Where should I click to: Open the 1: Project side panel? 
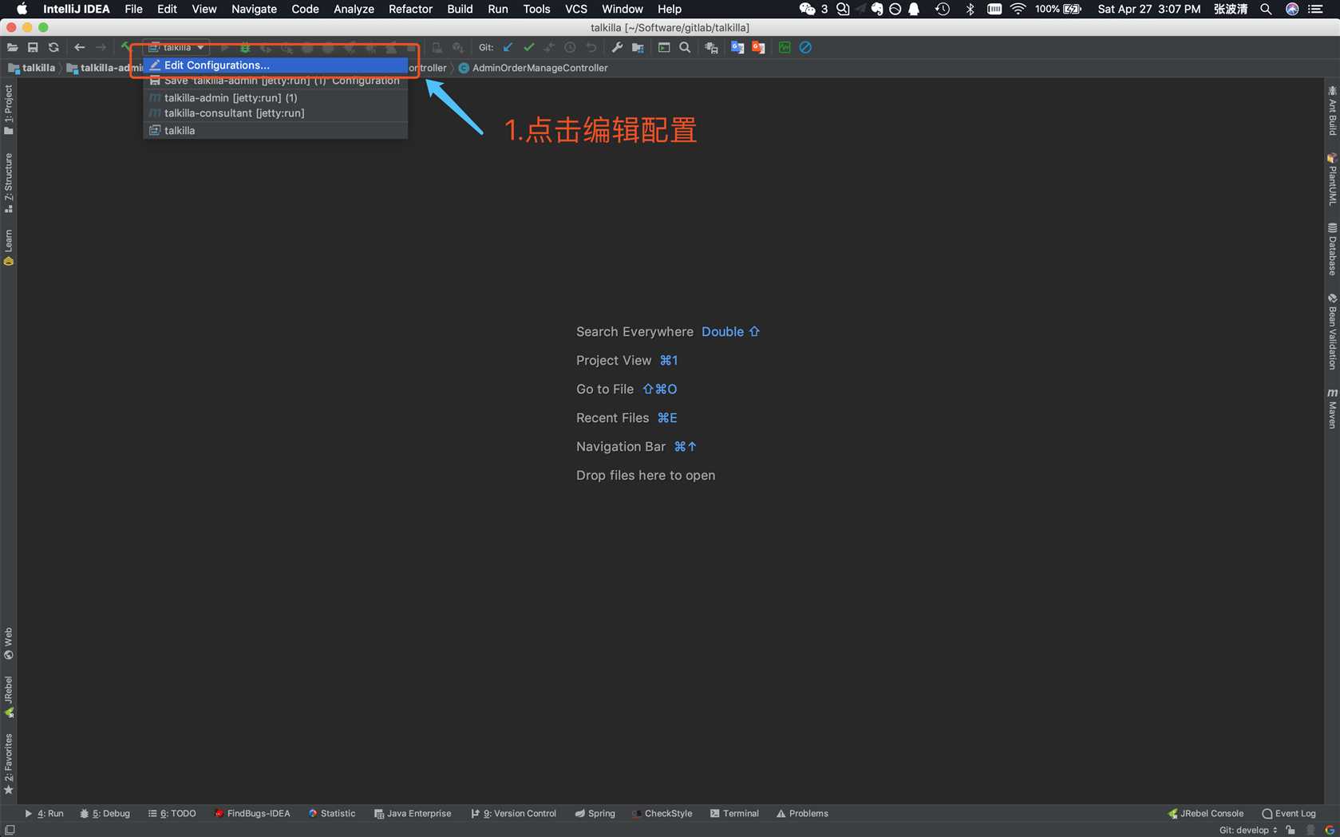coord(9,110)
